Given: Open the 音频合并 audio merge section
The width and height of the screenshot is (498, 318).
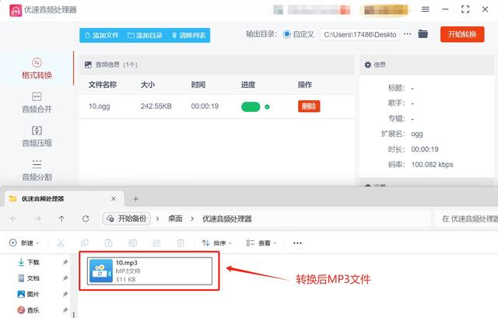Looking at the screenshot, I should [x=37, y=102].
